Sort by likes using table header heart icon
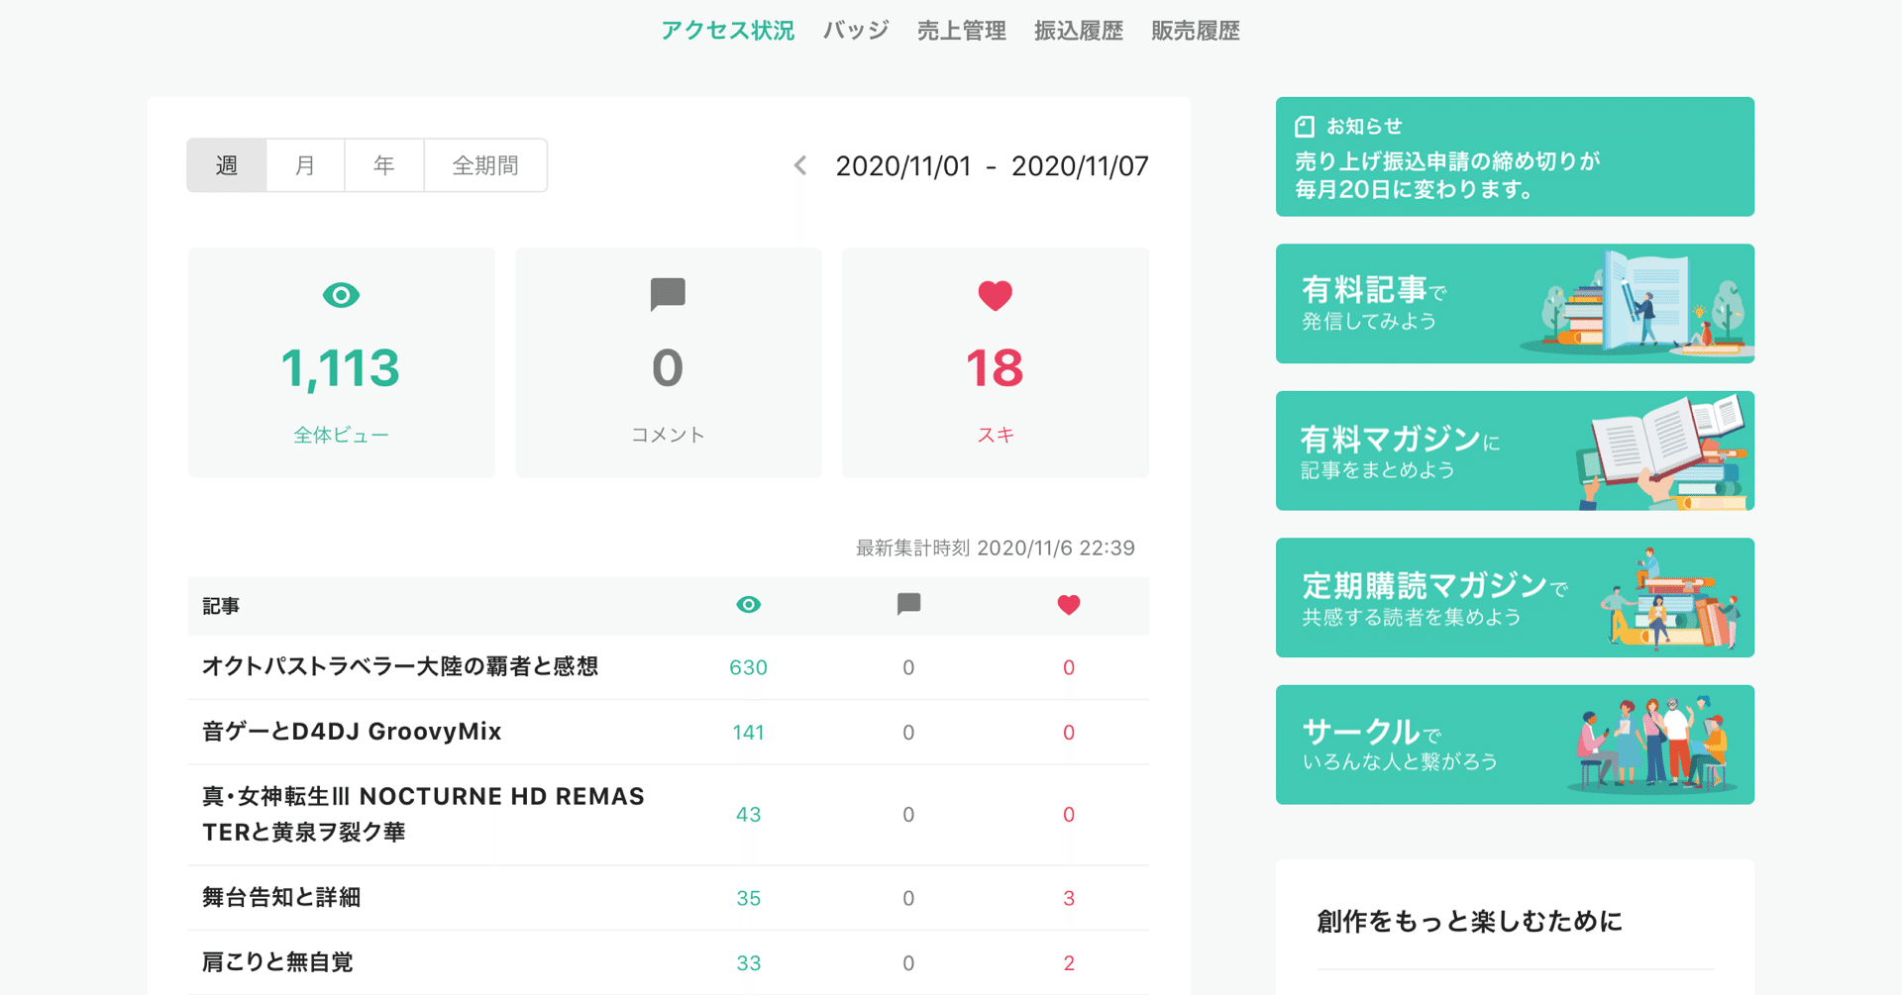The height and width of the screenshot is (995, 1902). click(1068, 605)
